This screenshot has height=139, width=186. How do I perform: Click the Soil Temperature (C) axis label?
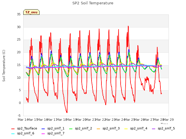point(4,66)
